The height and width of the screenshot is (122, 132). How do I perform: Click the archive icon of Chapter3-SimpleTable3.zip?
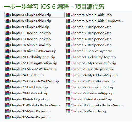7,15
